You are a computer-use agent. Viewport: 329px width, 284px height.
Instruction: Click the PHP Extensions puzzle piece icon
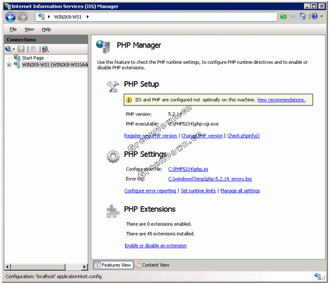point(113,211)
